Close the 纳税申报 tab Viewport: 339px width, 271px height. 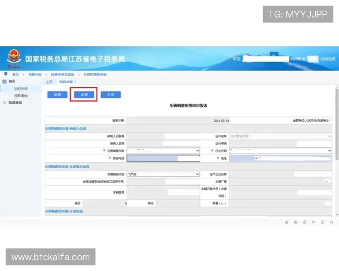(75, 82)
